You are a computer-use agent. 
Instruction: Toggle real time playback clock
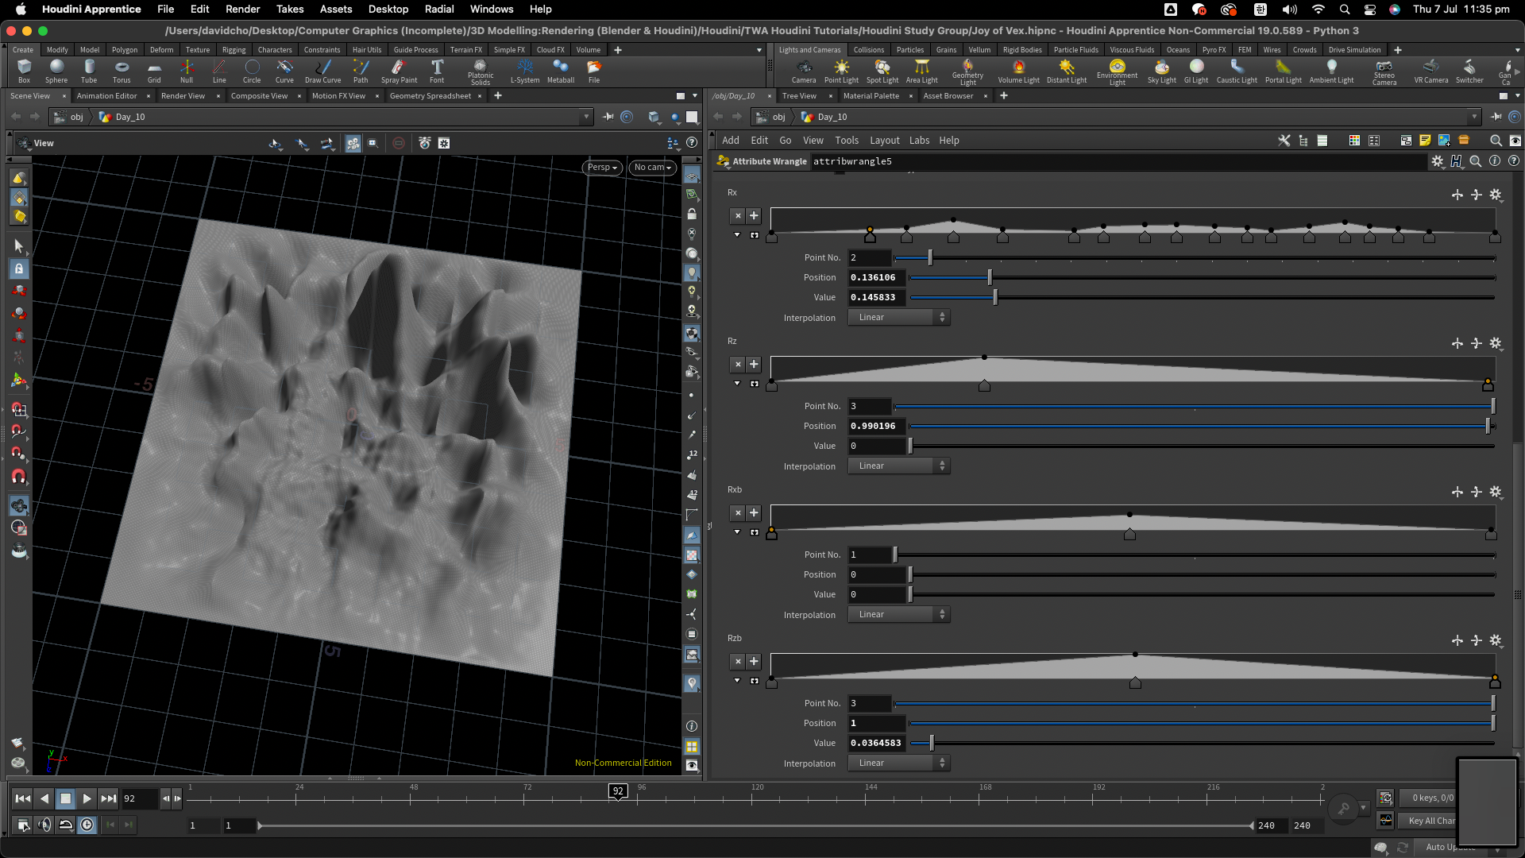click(x=87, y=825)
